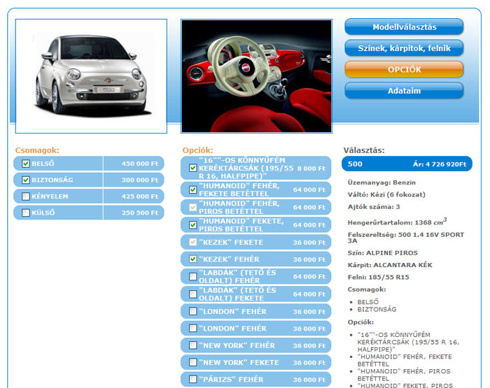Click the white Fiat 500 exterior photo

[91, 76]
